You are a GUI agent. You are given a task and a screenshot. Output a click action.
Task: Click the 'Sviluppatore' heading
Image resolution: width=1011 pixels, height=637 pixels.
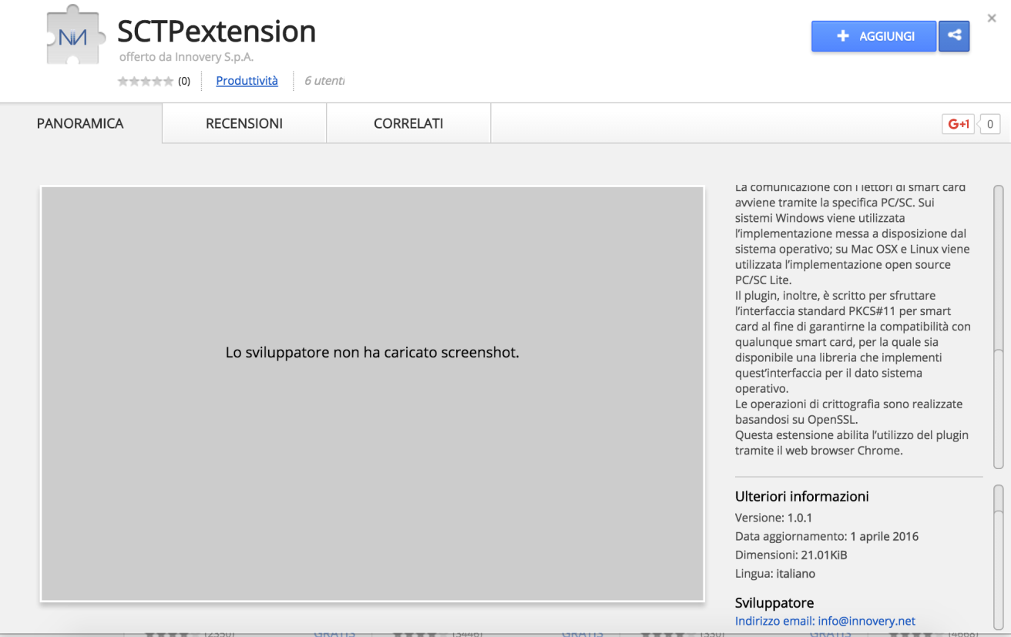coord(774,602)
